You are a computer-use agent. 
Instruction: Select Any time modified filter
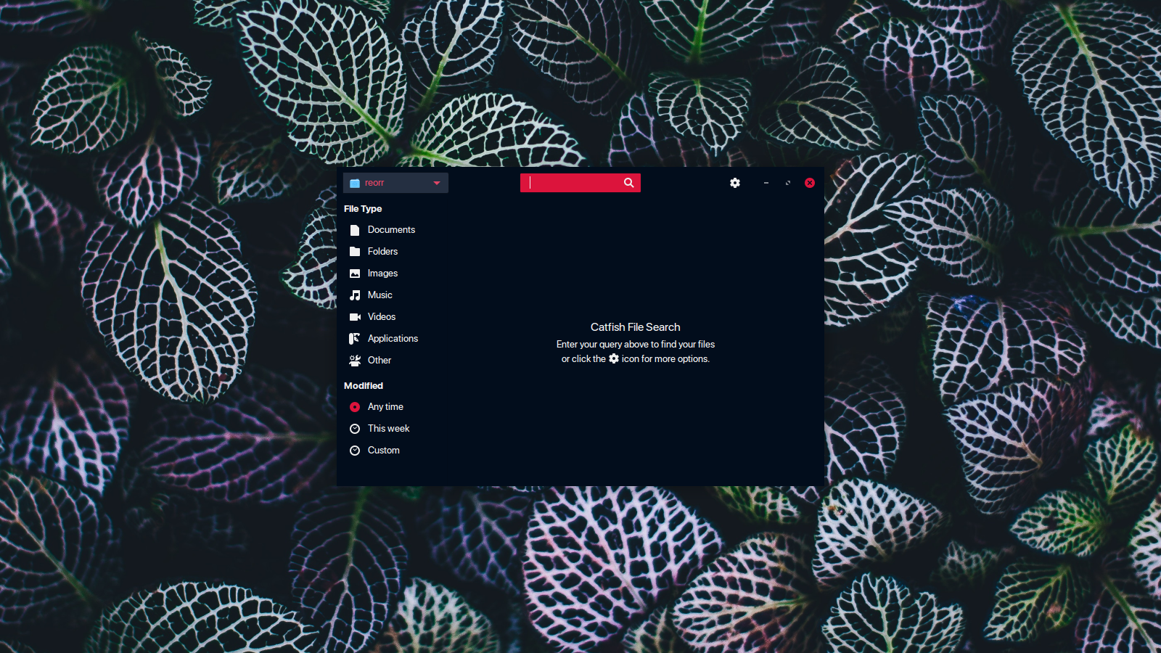pos(385,407)
